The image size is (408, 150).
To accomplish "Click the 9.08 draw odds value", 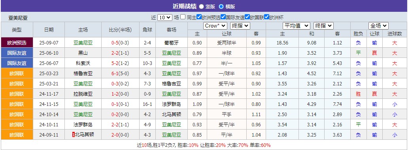I will tap(312, 43).
